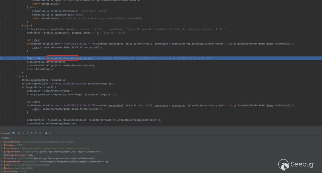Expand the 'this' variable node
The width and height of the screenshot is (322, 173).
click(x=1, y=165)
